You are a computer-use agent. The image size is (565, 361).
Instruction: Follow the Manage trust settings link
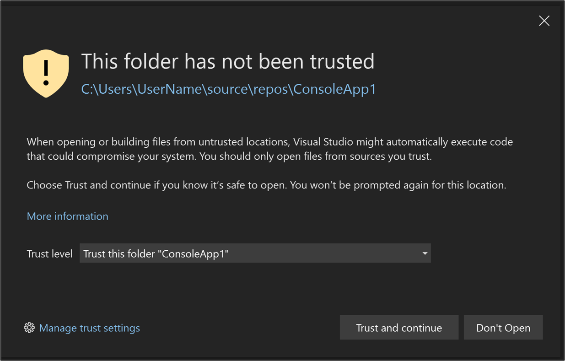90,328
